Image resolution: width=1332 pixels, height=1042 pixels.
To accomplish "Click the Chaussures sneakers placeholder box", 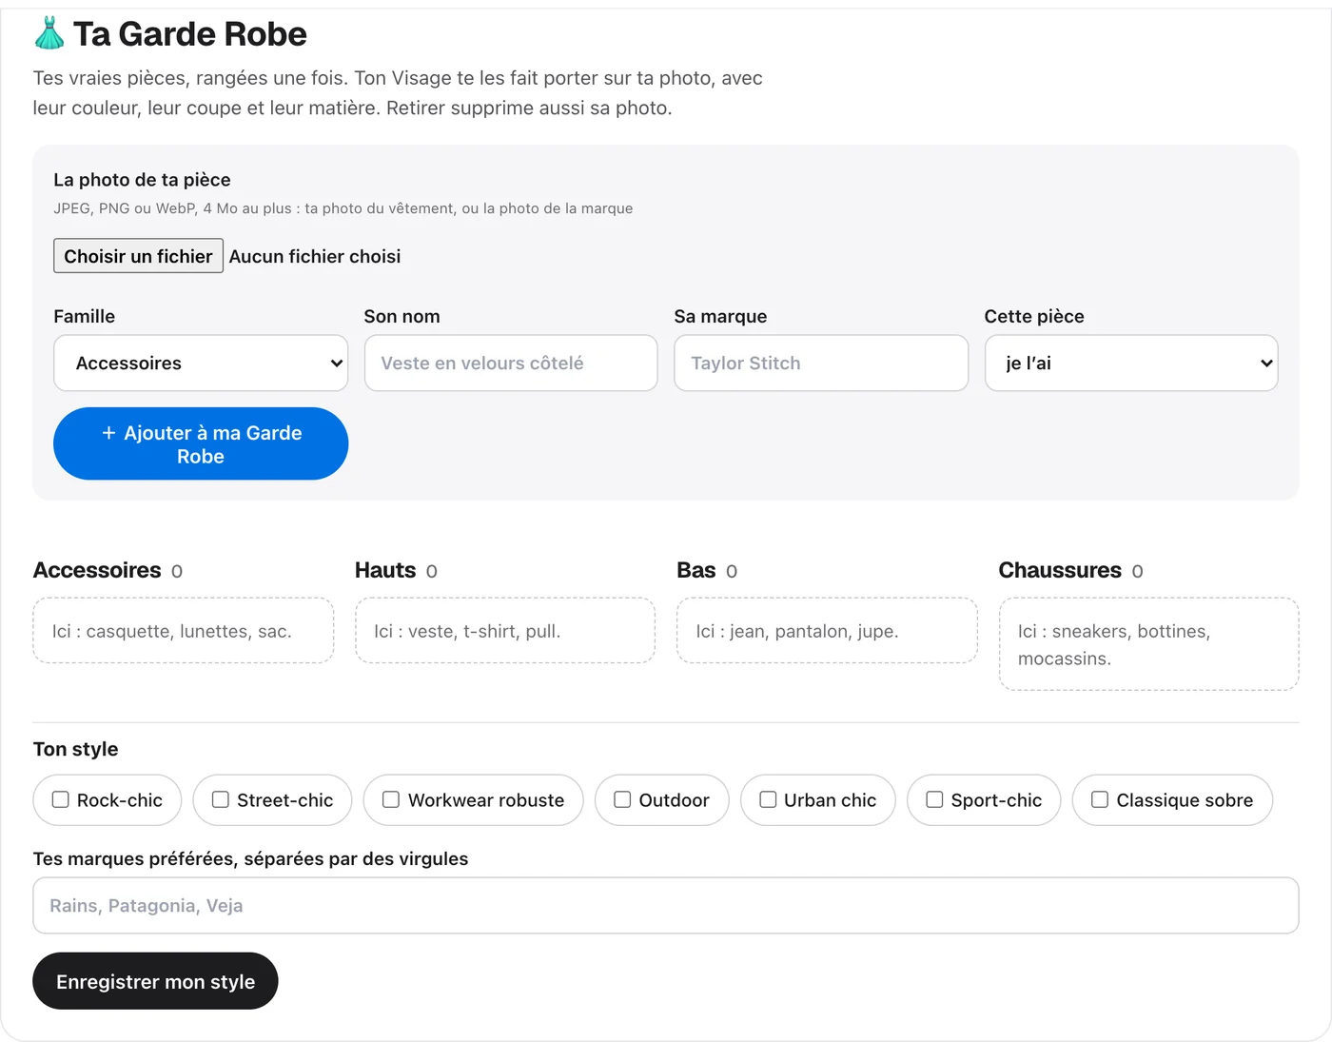I will (1148, 644).
